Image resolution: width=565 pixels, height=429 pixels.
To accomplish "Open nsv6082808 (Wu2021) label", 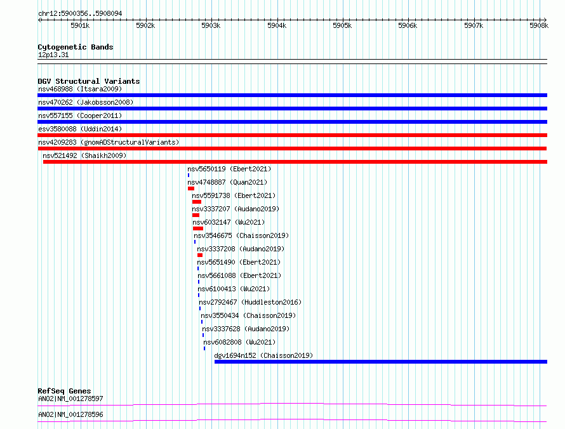I will pos(239,342).
